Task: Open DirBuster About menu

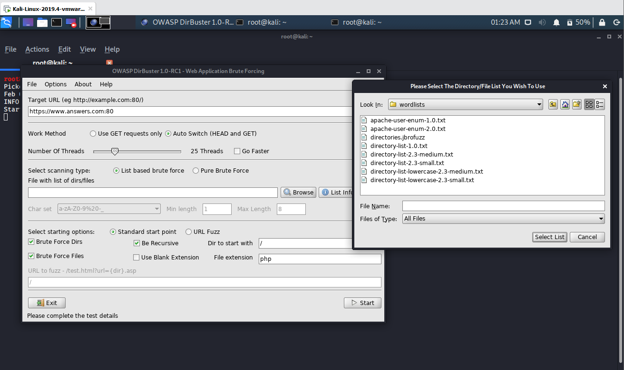Action: pyautogui.click(x=83, y=84)
